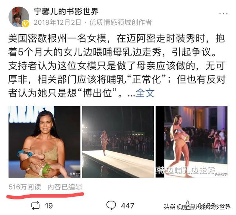
Task: Tap the bottom 头条@宁馨儿的书影世界 watermark
Action: coord(197,207)
